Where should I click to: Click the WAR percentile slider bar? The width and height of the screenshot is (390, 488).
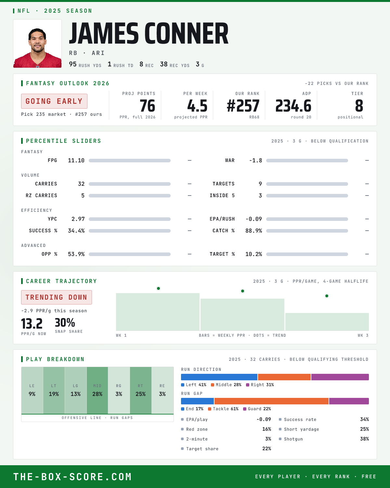click(307, 161)
